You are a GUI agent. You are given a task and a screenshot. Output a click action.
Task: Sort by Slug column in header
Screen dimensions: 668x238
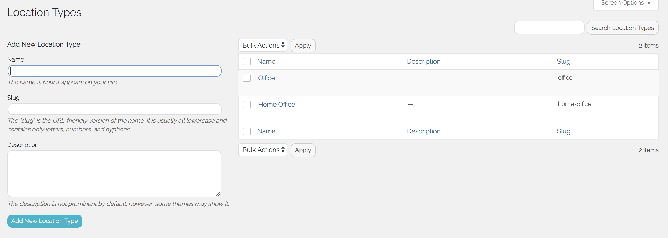click(x=563, y=61)
